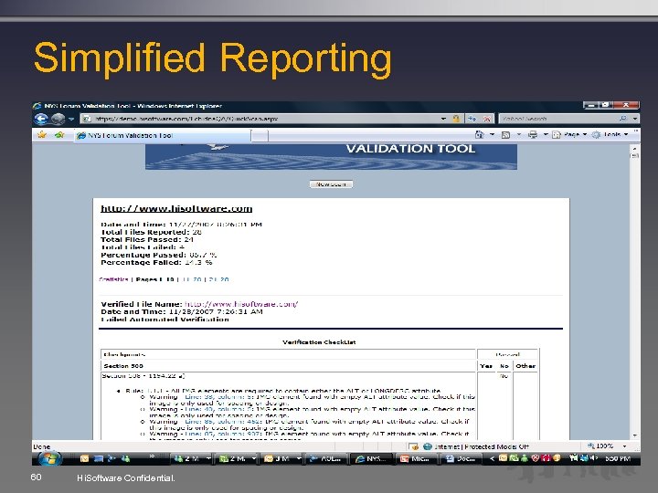Click the Show Desktop quick launch icon
Screen dimensions: 658x493
click(98, 458)
